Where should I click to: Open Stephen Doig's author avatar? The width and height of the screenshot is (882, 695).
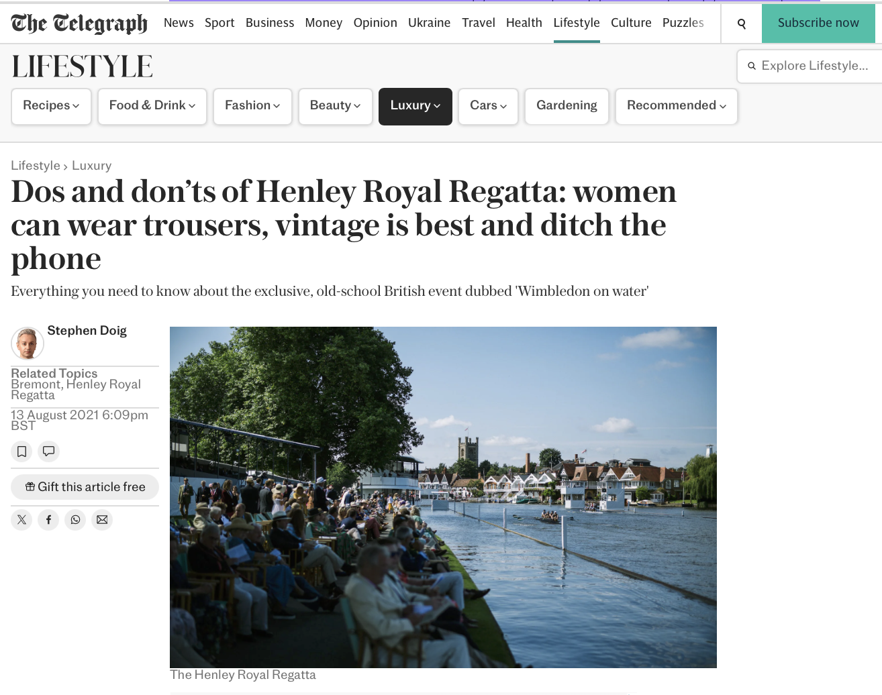pyautogui.click(x=28, y=343)
